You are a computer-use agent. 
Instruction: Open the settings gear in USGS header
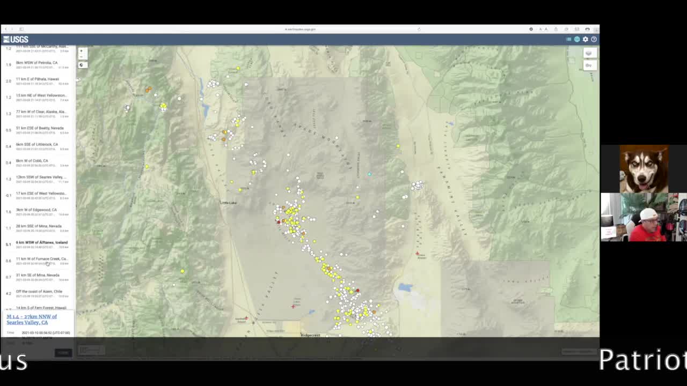coord(586,39)
